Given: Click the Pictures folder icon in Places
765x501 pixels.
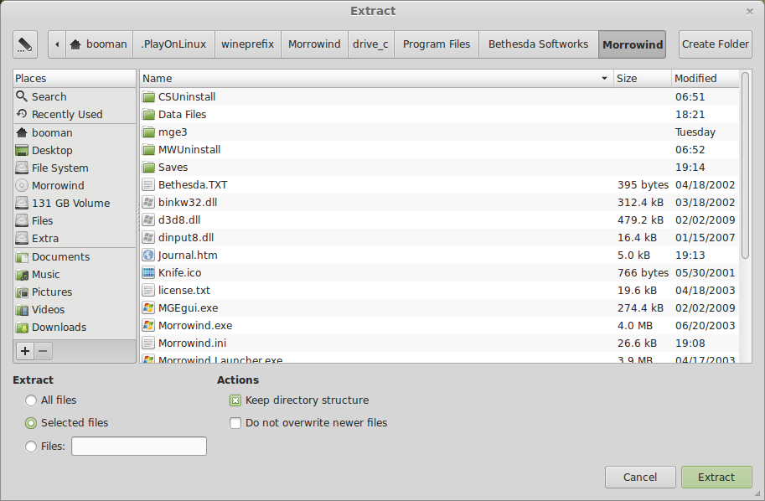Looking at the screenshot, I should (22, 292).
